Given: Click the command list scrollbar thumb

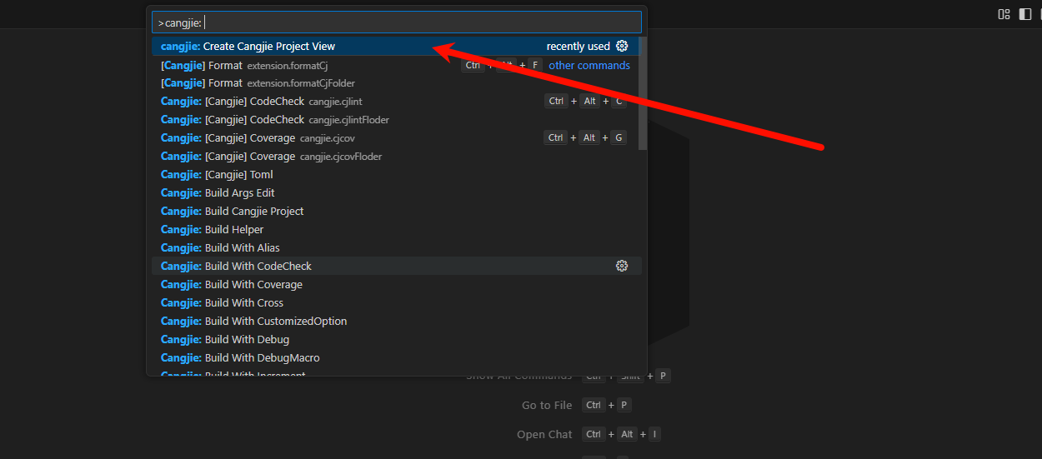Looking at the screenshot, I should tap(643, 93).
